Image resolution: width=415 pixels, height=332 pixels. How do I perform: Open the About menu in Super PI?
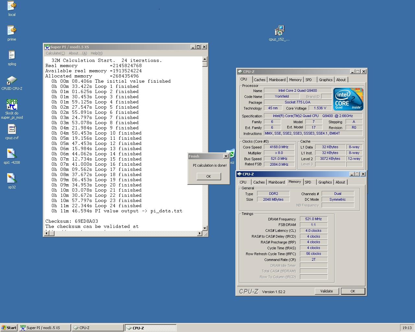click(x=78, y=53)
